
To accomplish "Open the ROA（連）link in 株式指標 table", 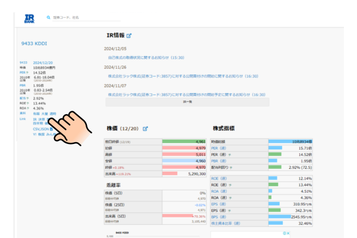I will click(x=219, y=192).
